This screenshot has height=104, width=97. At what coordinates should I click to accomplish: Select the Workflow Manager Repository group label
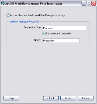pyautogui.click(x=24, y=22)
